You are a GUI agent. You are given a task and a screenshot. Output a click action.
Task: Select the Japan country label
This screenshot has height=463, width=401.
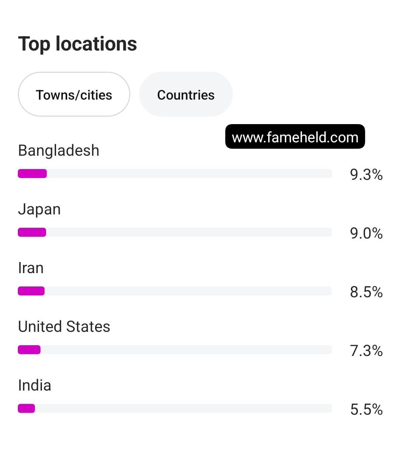click(x=39, y=210)
